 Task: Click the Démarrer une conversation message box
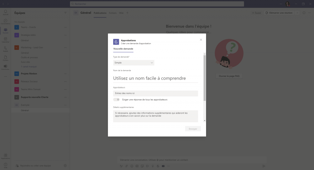pyautogui.click(x=192, y=160)
